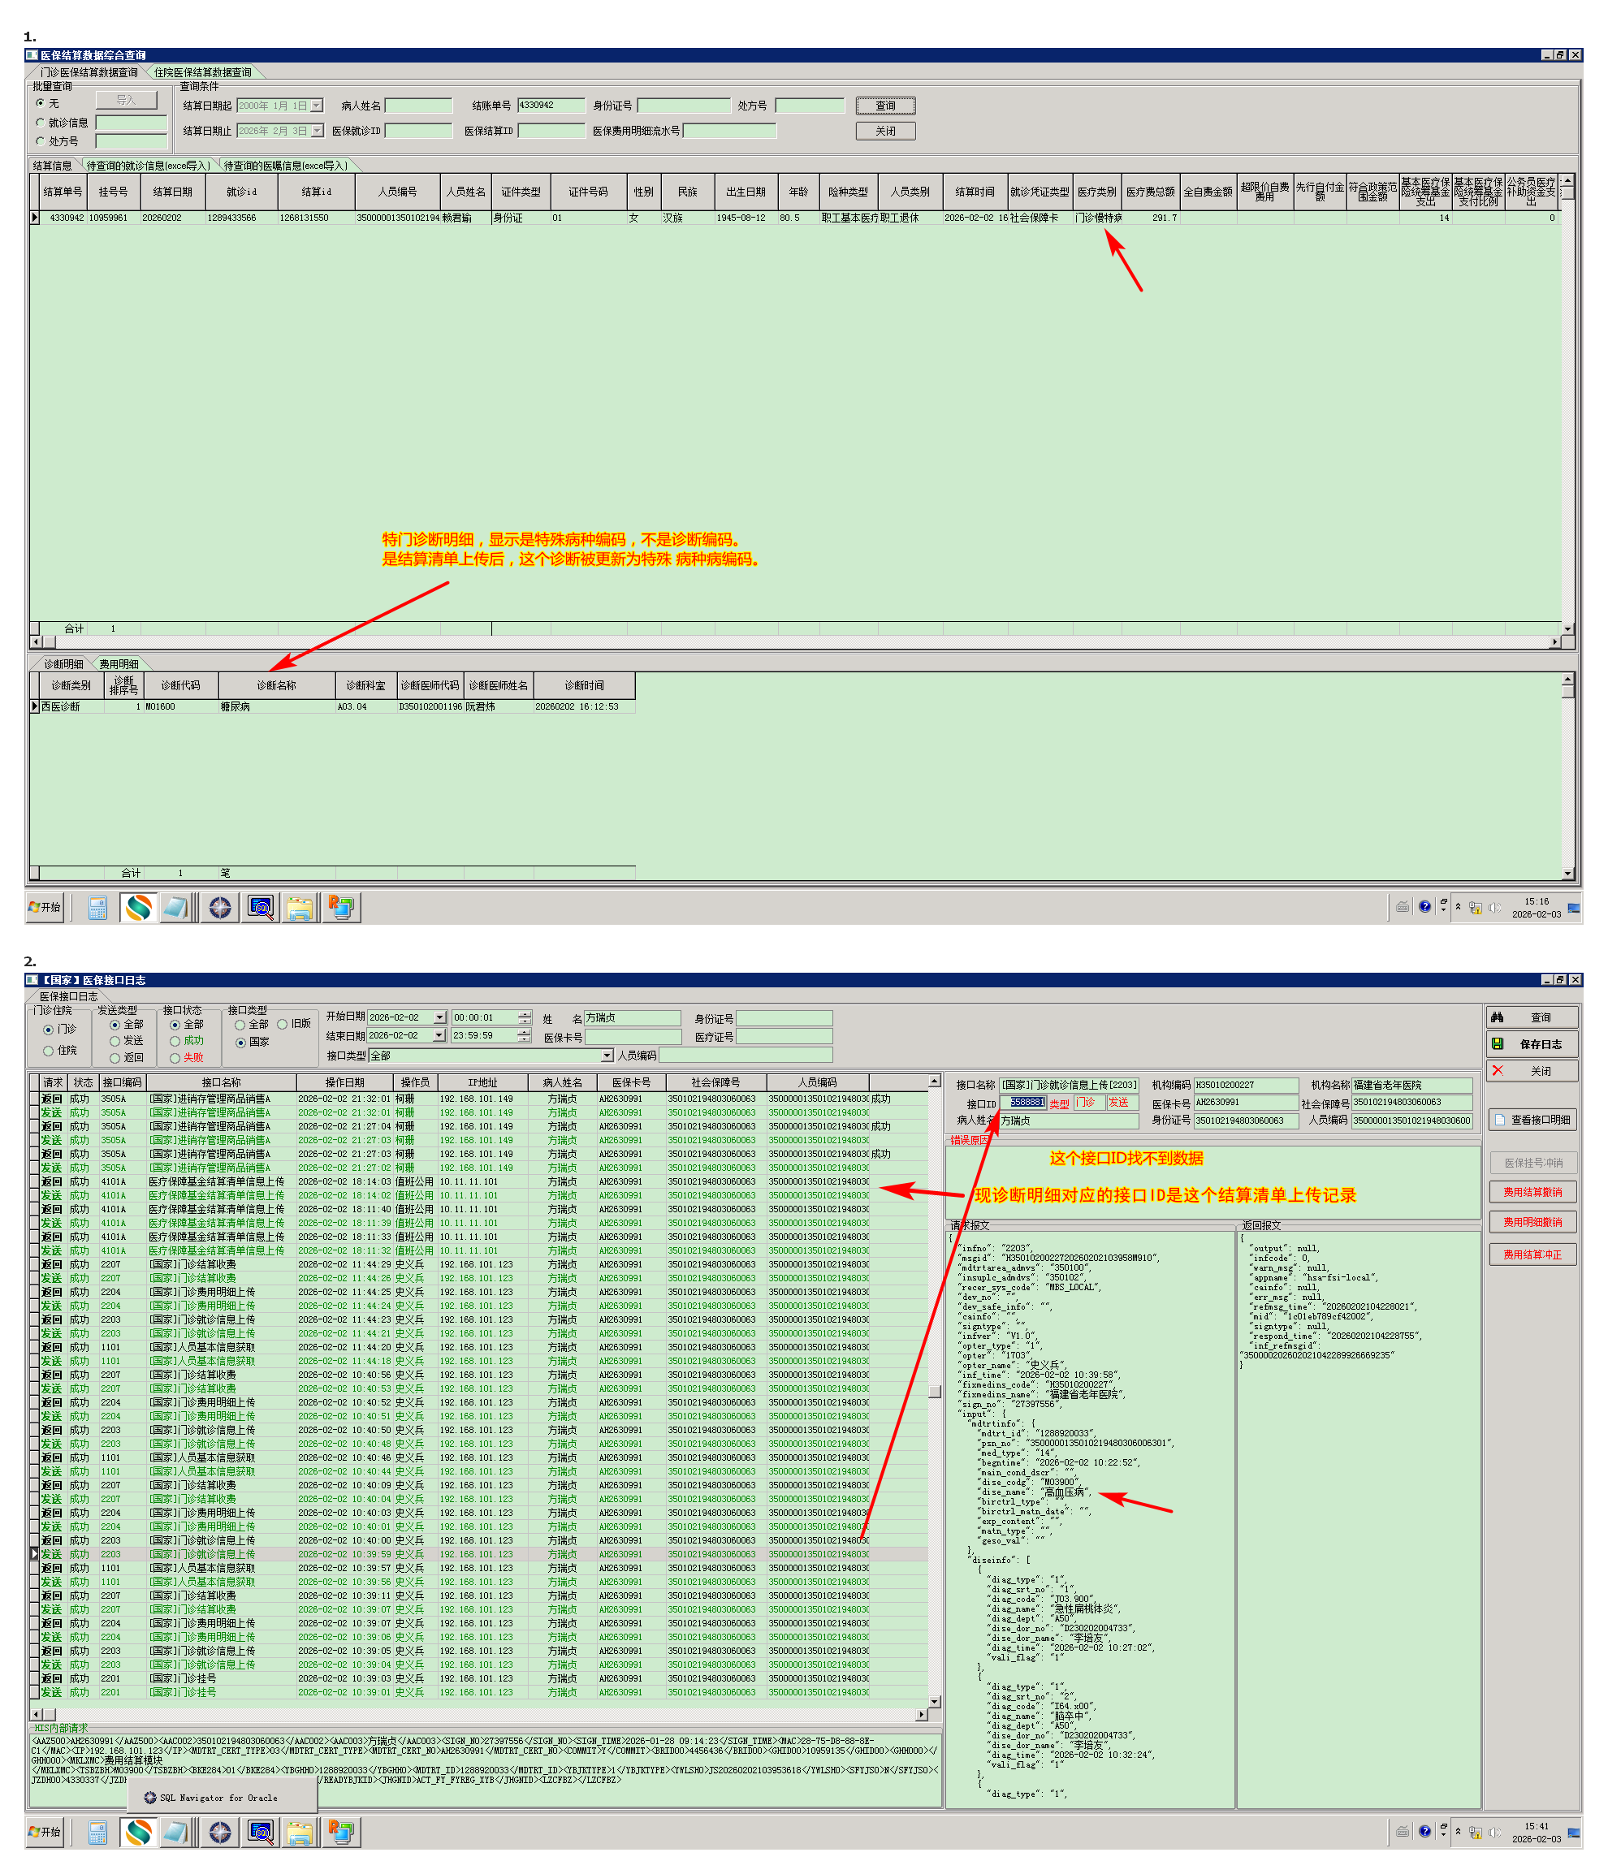Open the 开始日期 date dropdown arrow
This screenshot has width=1608, height=1874.
tap(439, 1017)
